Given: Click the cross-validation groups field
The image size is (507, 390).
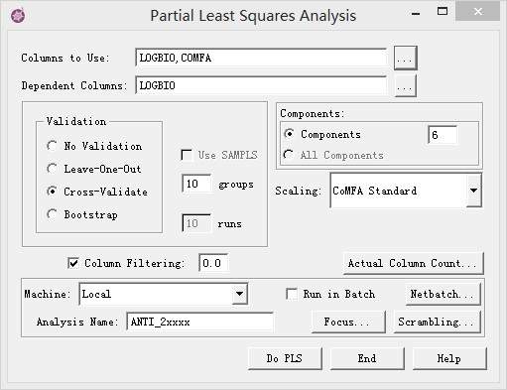Looking at the screenshot, I should point(196,184).
